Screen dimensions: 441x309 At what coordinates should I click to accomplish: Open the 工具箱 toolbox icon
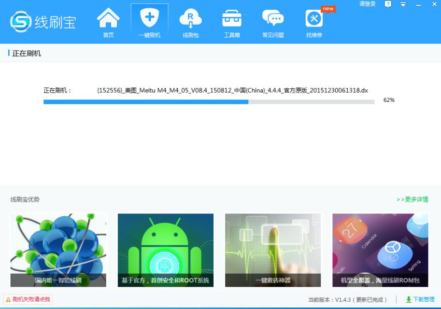pyautogui.click(x=231, y=19)
